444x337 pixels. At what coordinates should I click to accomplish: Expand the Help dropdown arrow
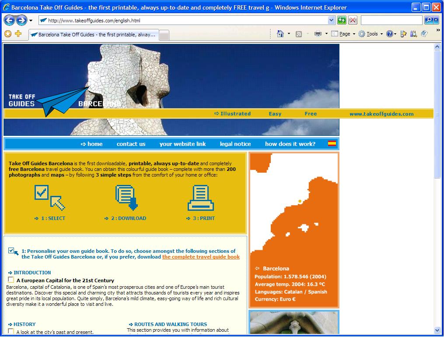pos(395,34)
